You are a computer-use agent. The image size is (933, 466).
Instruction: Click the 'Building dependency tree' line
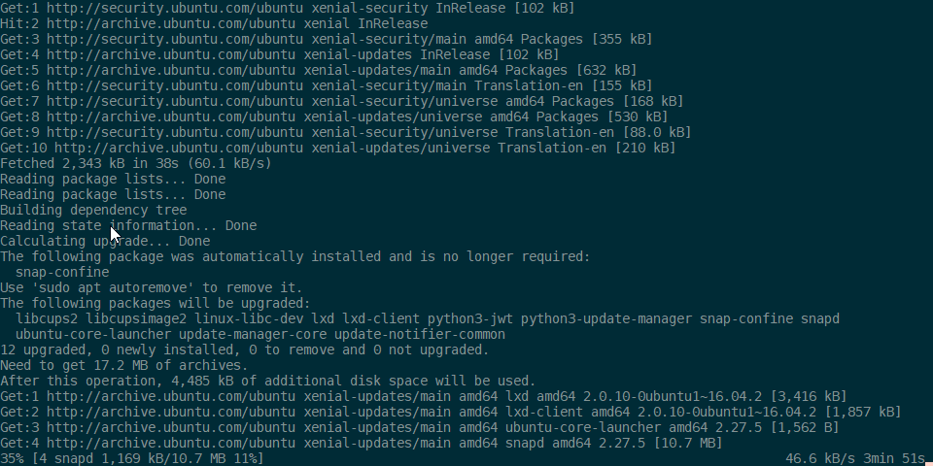(93, 210)
